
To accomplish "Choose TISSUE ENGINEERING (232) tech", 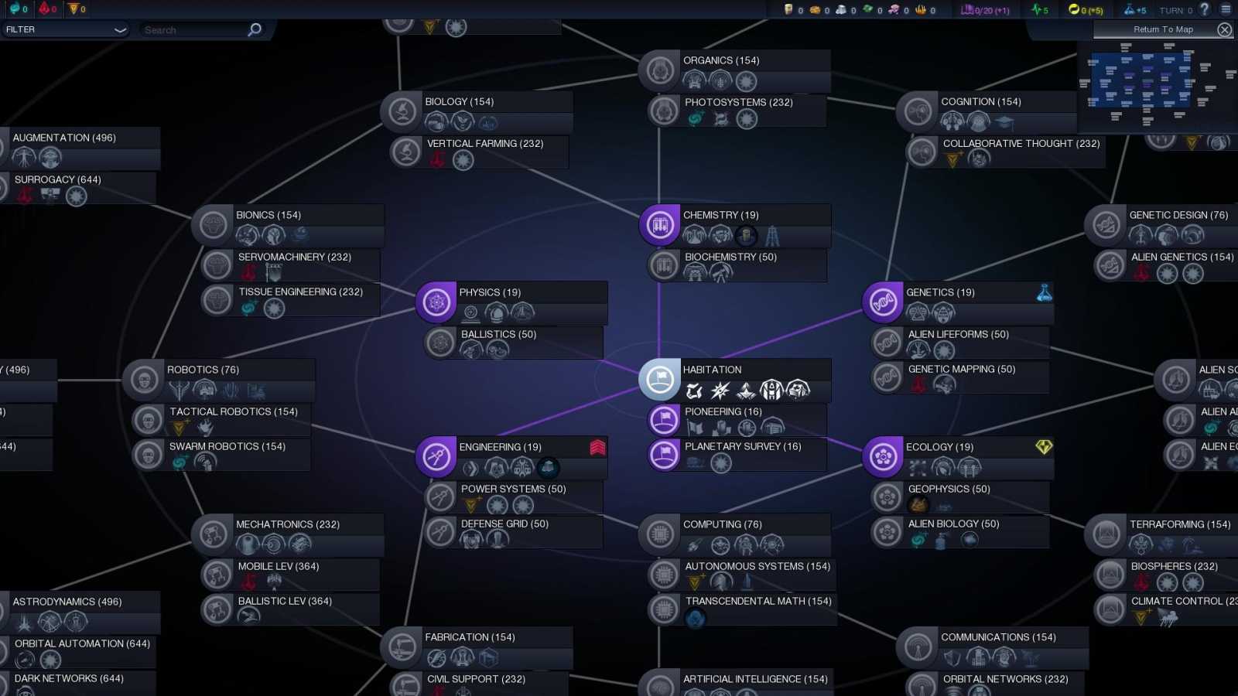I will coord(291,300).
